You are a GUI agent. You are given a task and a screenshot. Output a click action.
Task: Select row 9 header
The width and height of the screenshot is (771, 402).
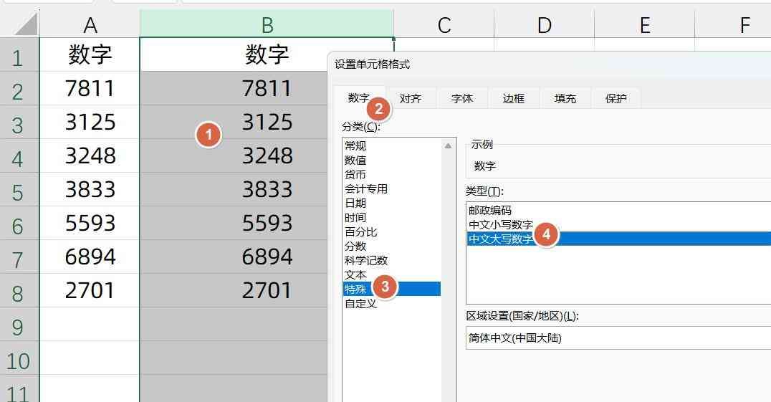[x=19, y=325]
